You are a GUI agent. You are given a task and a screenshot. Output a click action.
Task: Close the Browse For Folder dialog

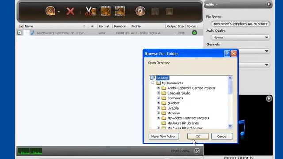pyautogui.click(x=234, y=53)
